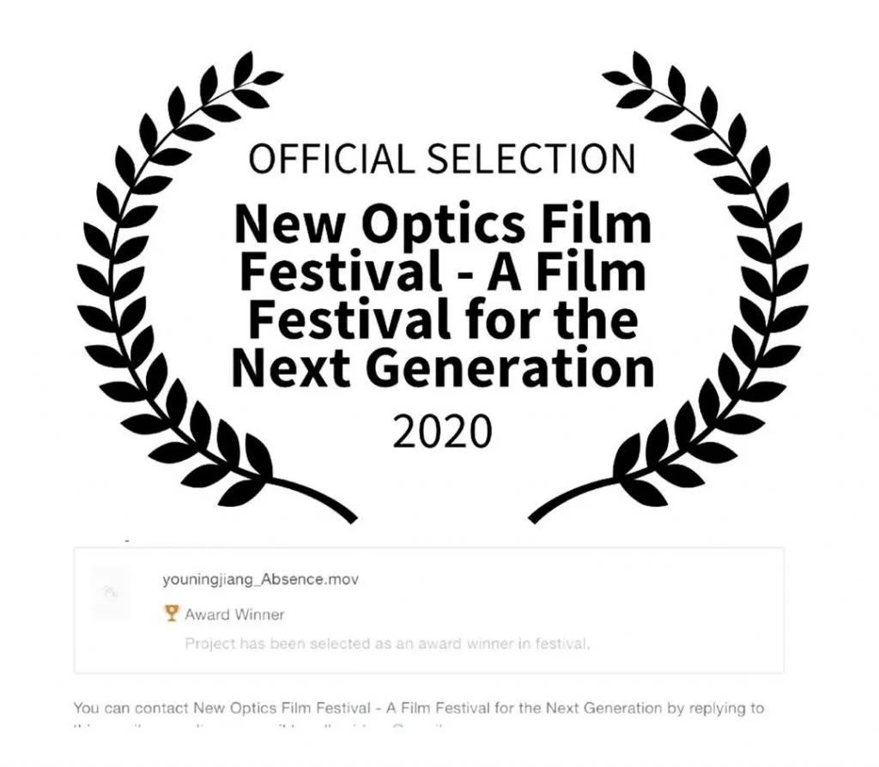879x767 pixels.
Task: Select the faded file thumbnail beside youningjiang_Absence.mov
Action: [x=111, y=590]
